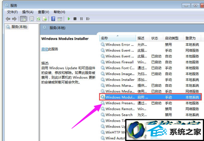
Task: Click the Back arrow in toolbar
Action: coord(8,19)
